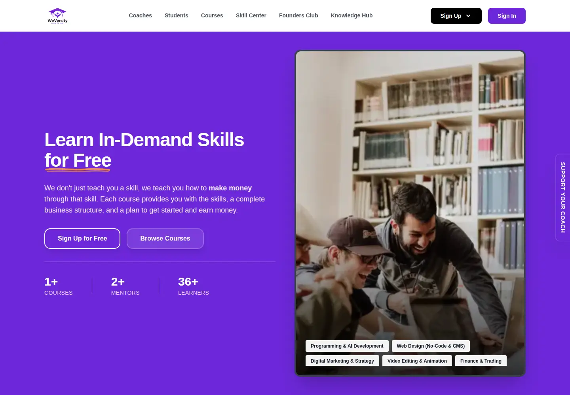Click Sign Up for Free

pyautogui.click(x=82, y=239)
